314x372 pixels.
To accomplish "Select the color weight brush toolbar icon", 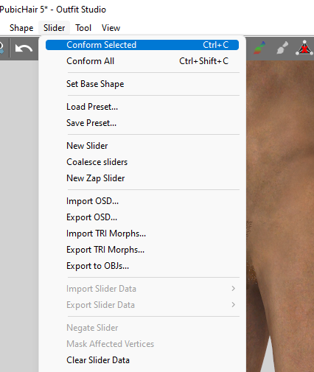I will 259,48.
